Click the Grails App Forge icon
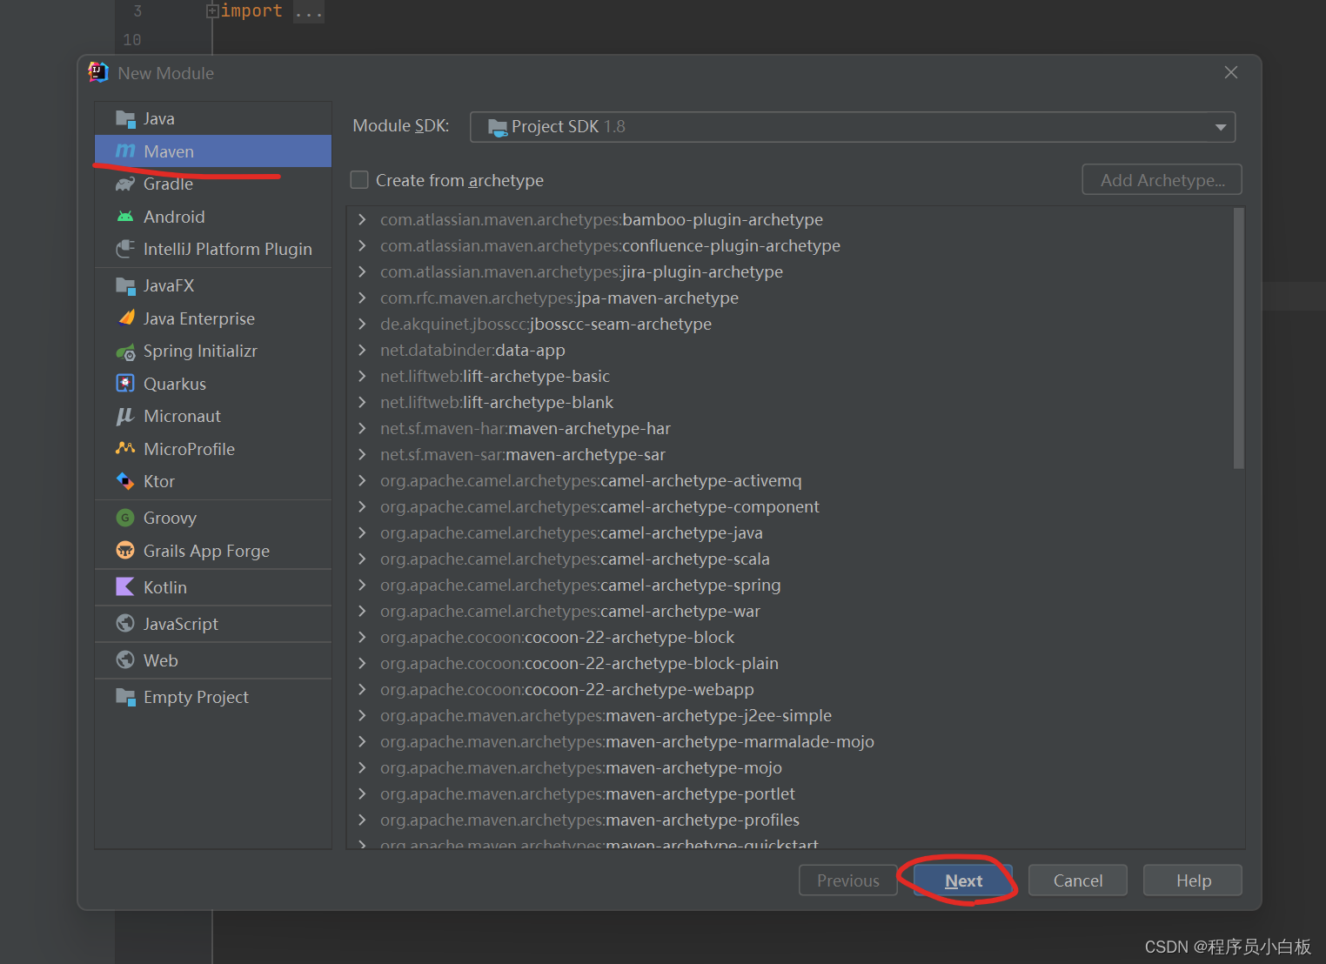Screen dimensions: 1326x964 tap(125, 551)
